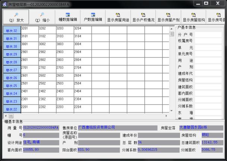Screen dimensions: 227x161
Task: Click the grid vertical scrollbar up arrow
Action: [171, 29]
